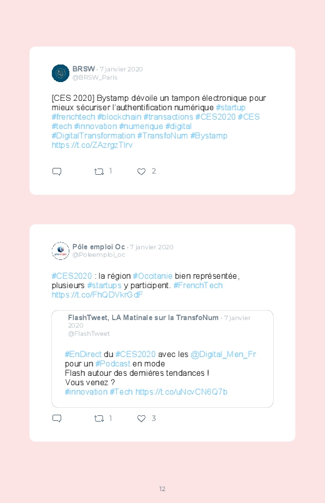325x503 pixels.
Task: Like the Pôle emploi Oc tweet
Action: point(141,418)
